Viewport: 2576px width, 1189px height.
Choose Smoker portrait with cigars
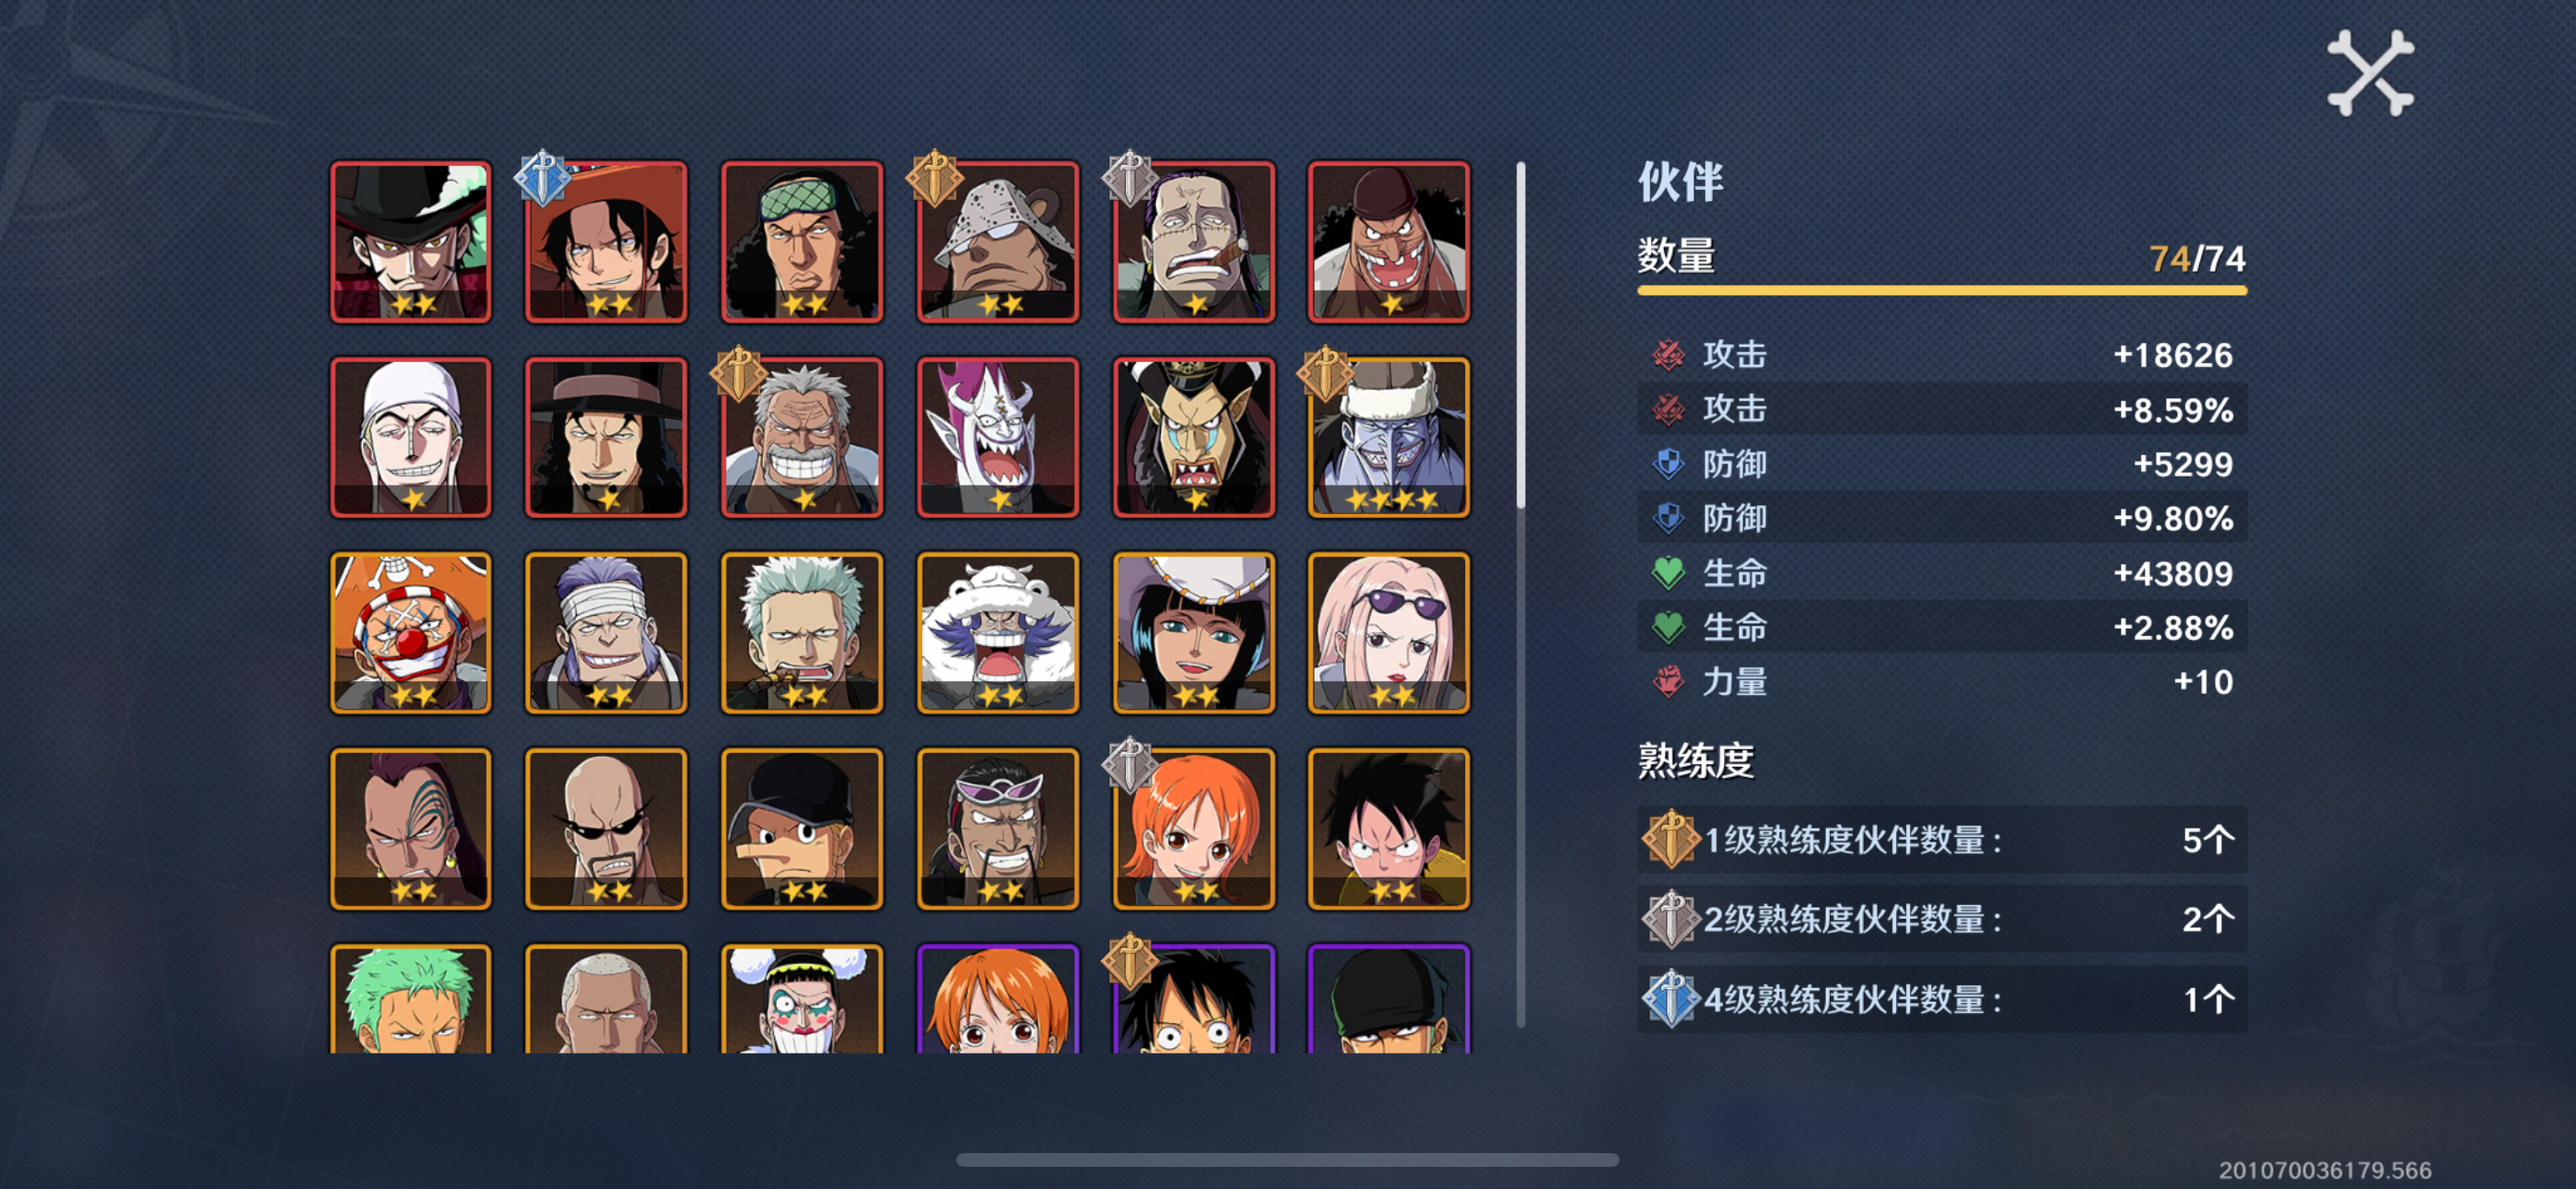802,632
